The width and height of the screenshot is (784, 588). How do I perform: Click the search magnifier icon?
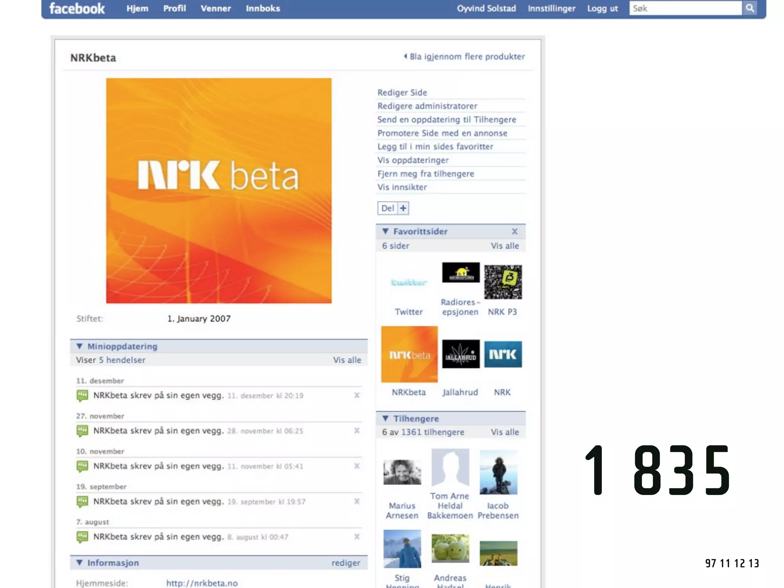click(750, 8)
